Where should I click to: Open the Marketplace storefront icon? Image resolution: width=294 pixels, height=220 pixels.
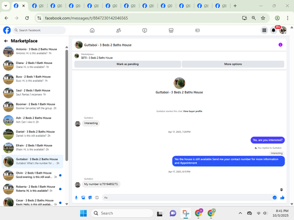(171, 31)
